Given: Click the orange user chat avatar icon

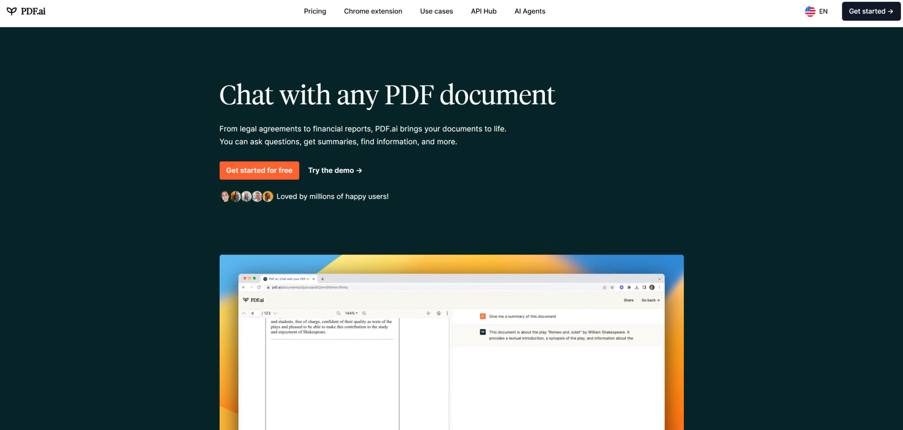Looking at the screenshot, I should (x=483, y=316).
